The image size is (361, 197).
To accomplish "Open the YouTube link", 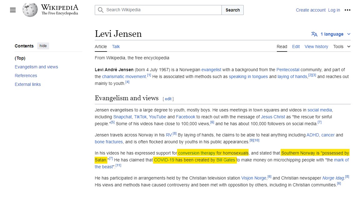I will pyautogui.click(x=157, y=117).
